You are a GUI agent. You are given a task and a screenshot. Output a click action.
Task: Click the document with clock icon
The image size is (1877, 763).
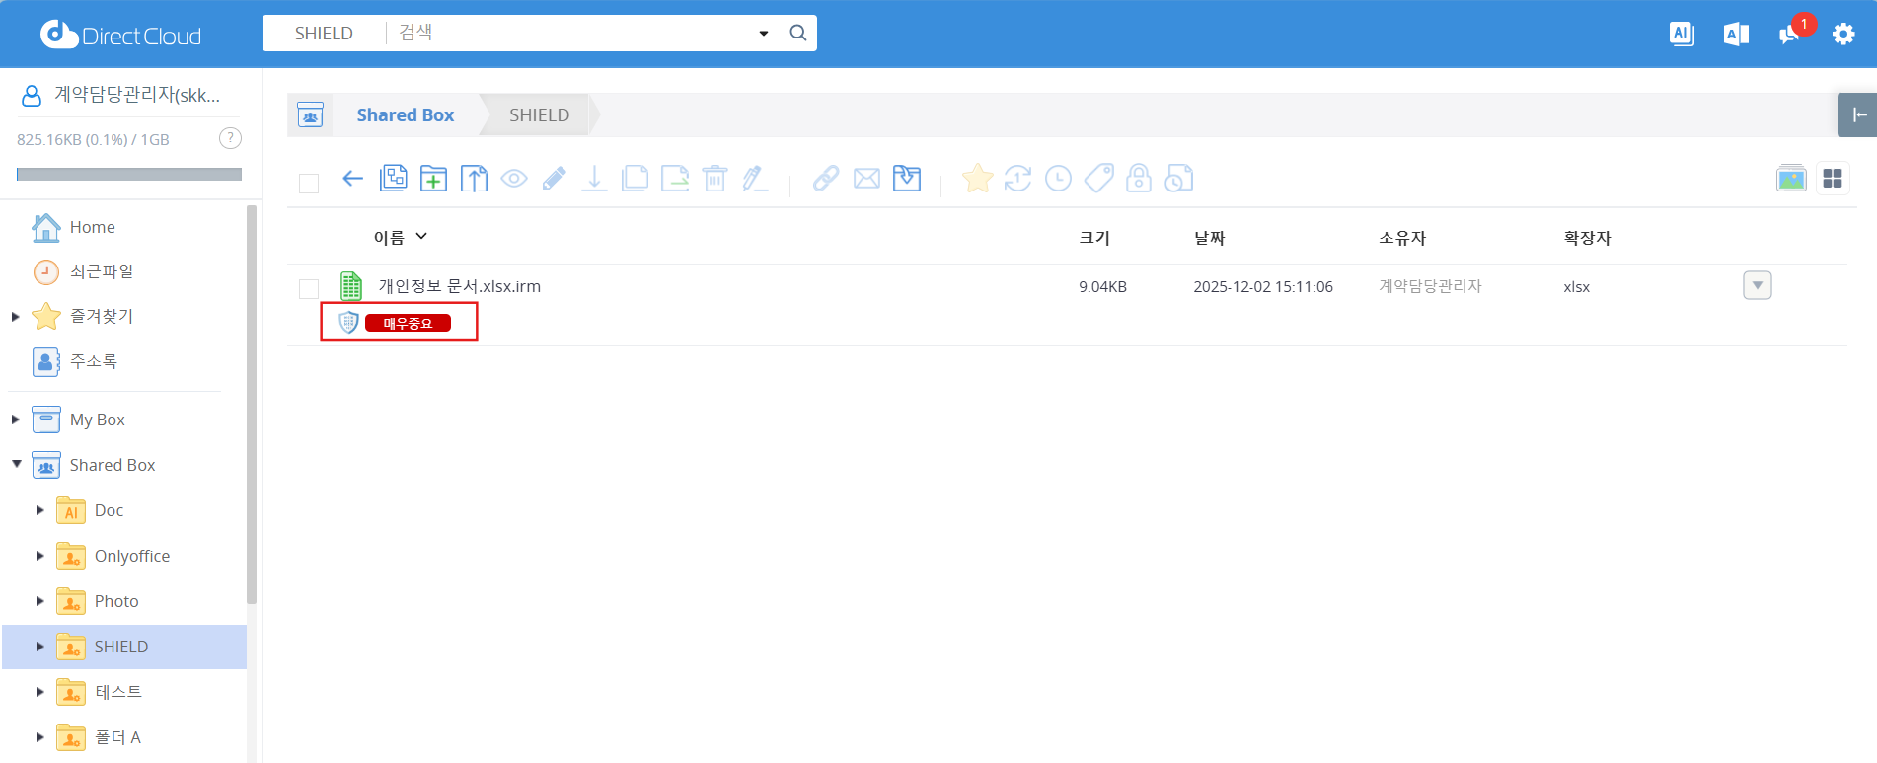[1179, 178]
